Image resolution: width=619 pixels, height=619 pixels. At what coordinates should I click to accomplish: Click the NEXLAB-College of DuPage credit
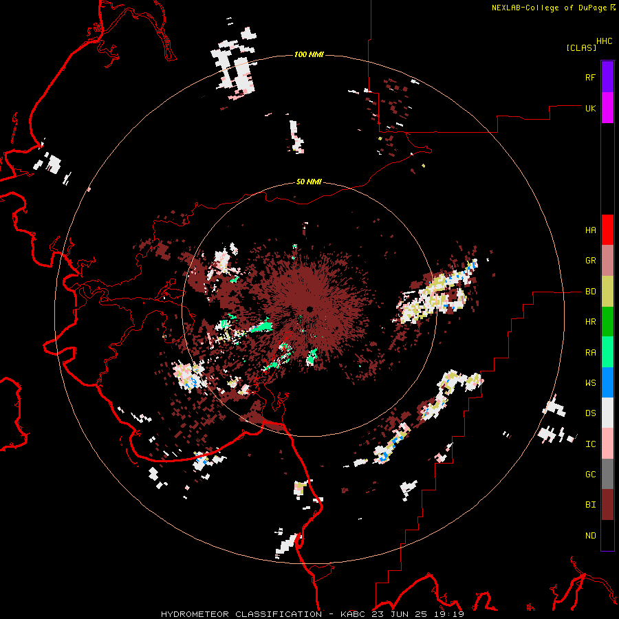549,8
